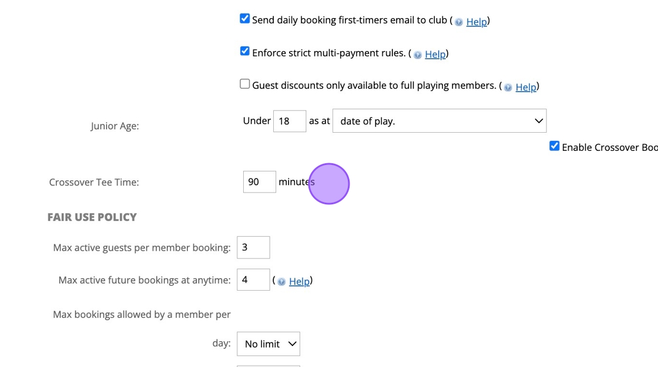Enable guest discounts for full playing members
The width and height of the screenshot is (658, 367).
(x=245, y=85)
